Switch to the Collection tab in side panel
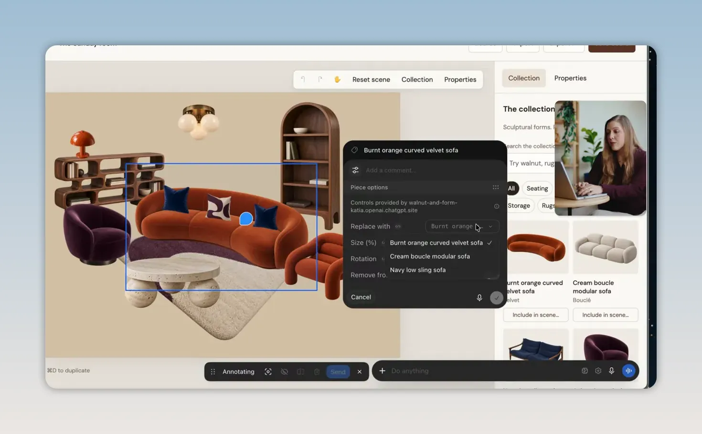Screen dimensions: 702x434 pos(524,78)
